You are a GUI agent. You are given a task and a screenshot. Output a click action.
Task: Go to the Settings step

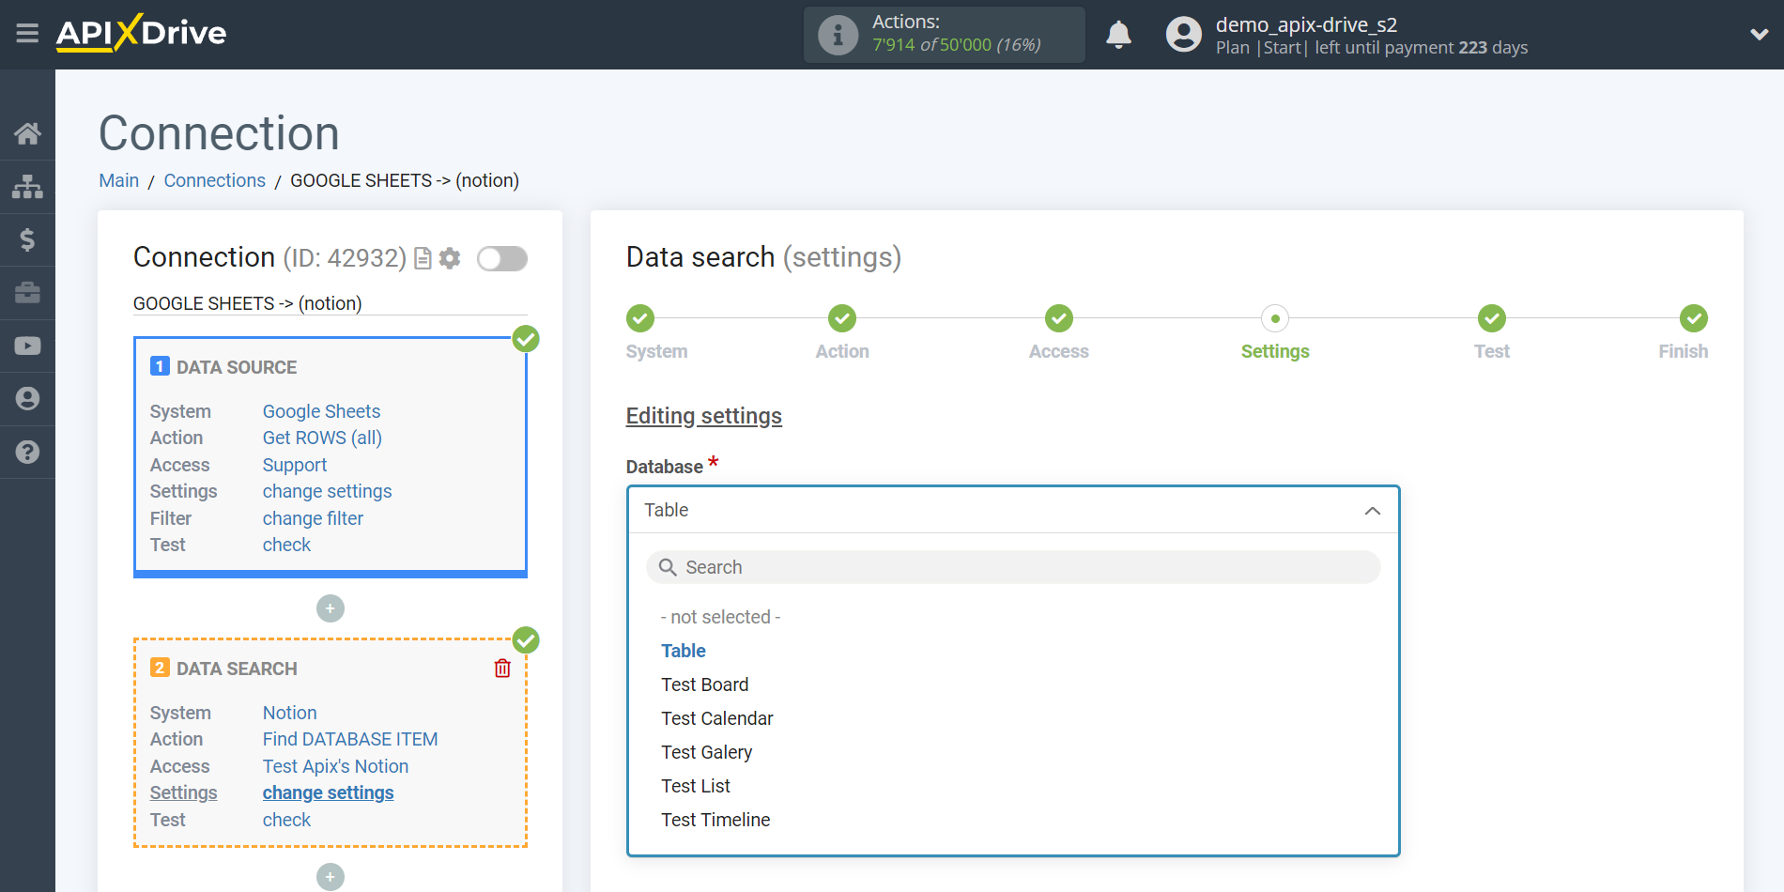pos(1275,318)
